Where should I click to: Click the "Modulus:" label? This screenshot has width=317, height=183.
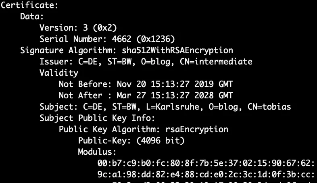(97, 152)
